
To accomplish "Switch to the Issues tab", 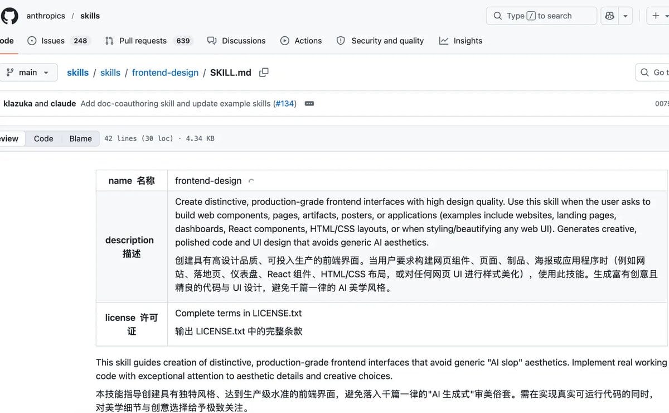I will point(59,41).
